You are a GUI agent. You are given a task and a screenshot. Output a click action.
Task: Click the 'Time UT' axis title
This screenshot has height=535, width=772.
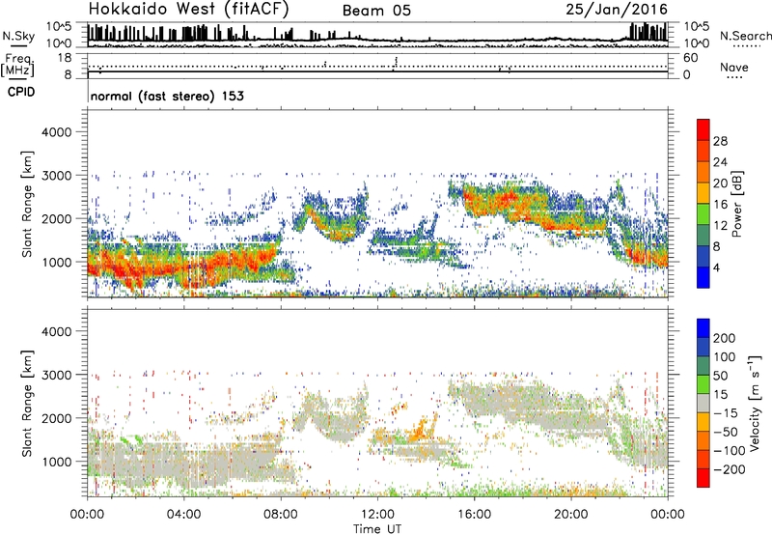pyautogui.click(x=377, y=529)
